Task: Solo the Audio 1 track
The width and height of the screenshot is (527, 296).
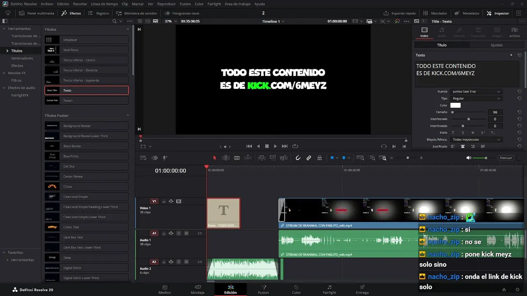Action: coord(179,233)
